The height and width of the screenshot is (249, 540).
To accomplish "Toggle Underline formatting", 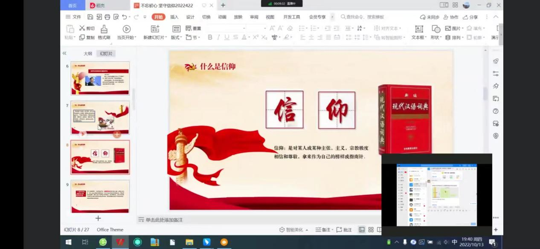I will (227, 38).
